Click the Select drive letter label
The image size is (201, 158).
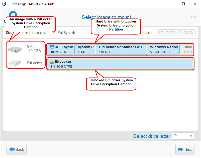[152, 136]
